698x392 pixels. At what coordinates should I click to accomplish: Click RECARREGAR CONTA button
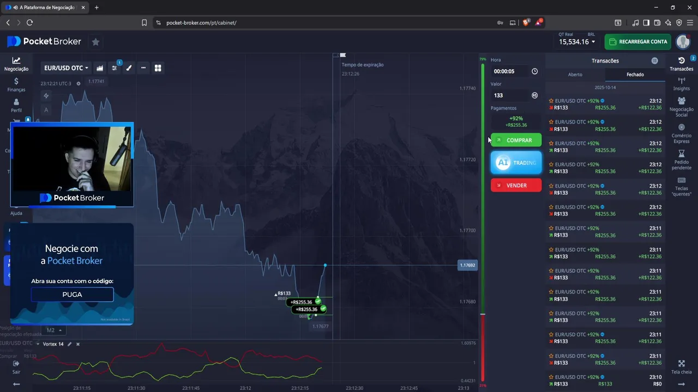click(638, 41)
